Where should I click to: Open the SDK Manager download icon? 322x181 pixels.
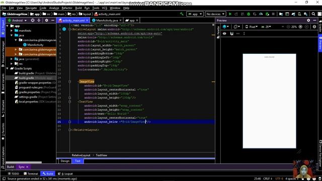(305, 14)
